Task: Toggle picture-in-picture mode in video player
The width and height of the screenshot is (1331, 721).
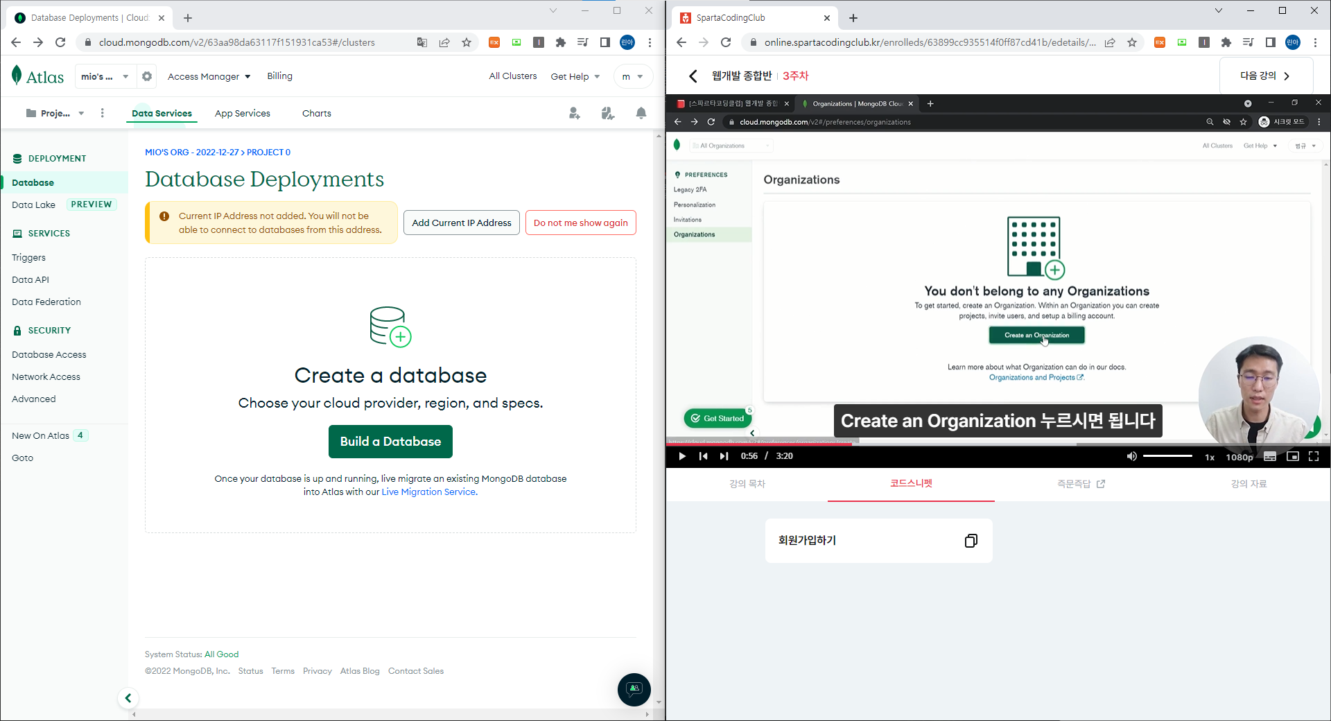Action: click(x=1292, y=456)
